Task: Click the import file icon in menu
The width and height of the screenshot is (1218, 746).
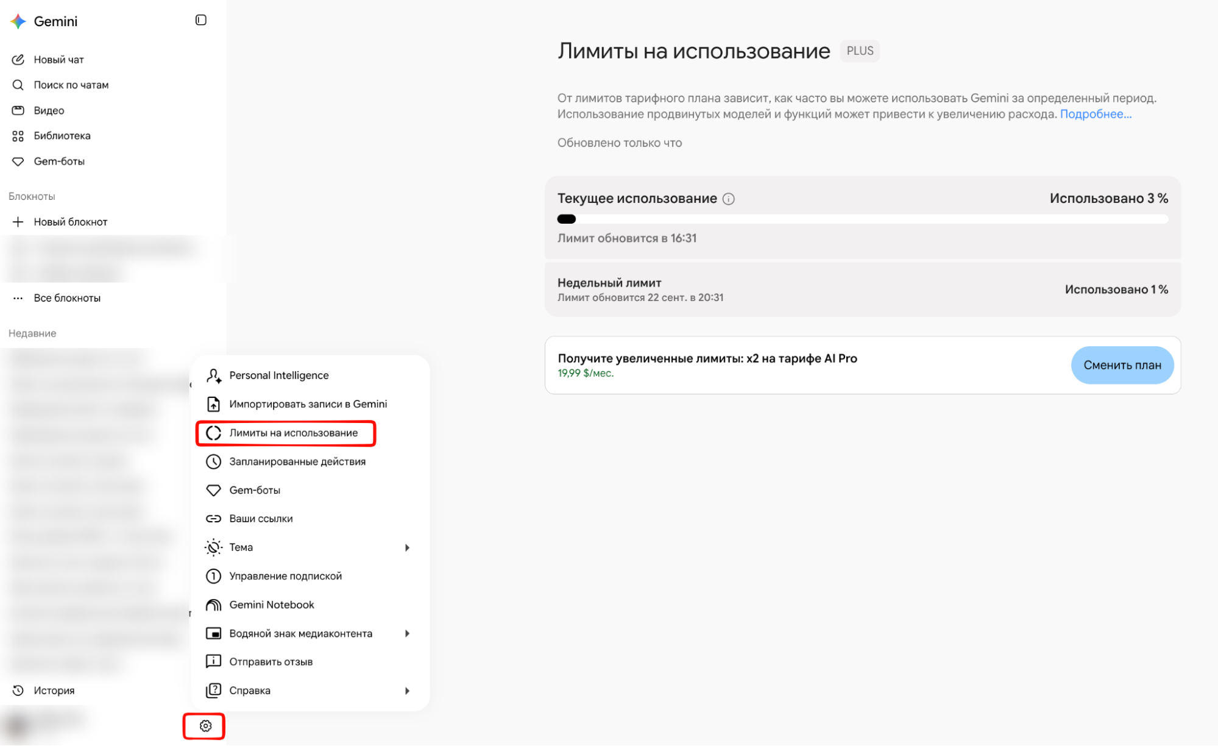Action: click(213, 404)
